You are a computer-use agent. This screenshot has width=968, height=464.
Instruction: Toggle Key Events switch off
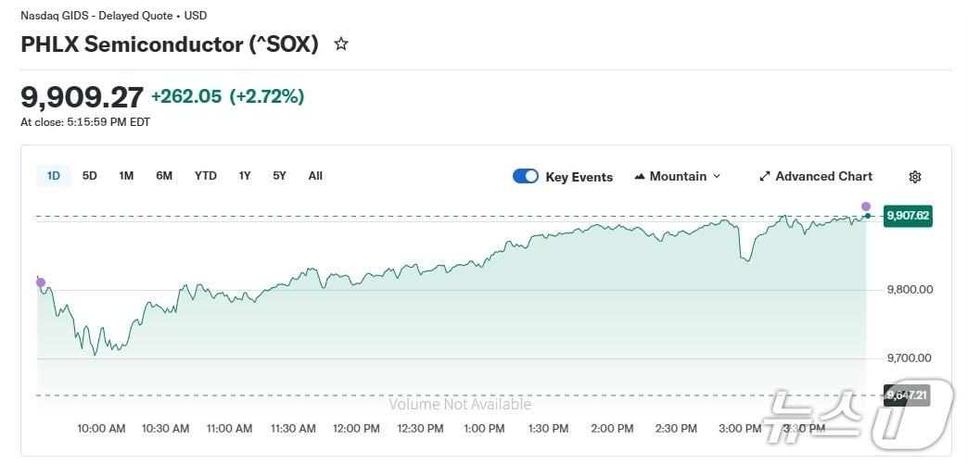point(526,176)
